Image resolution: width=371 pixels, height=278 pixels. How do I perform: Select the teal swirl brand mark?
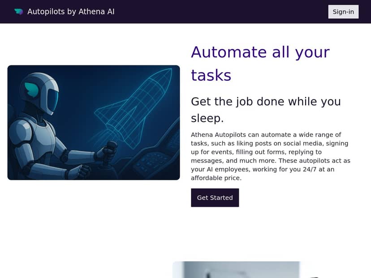pyautogui.click(x=19, y=11)
